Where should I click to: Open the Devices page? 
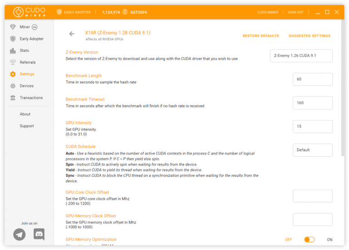[27, 86]
